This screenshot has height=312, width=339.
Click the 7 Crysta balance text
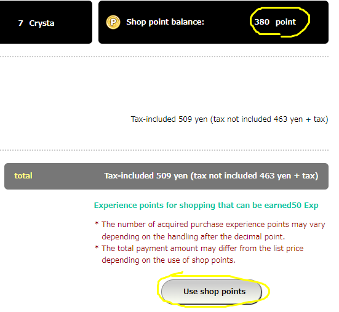[36, 23]
